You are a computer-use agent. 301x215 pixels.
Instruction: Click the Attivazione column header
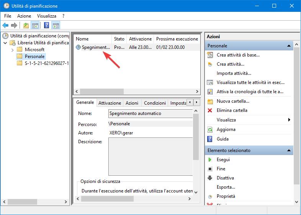[x=140, y=39]
